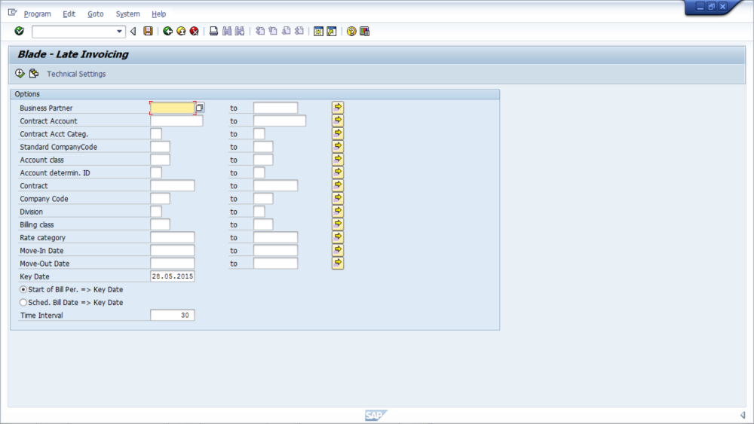Open the System menu

click(127, 14)
